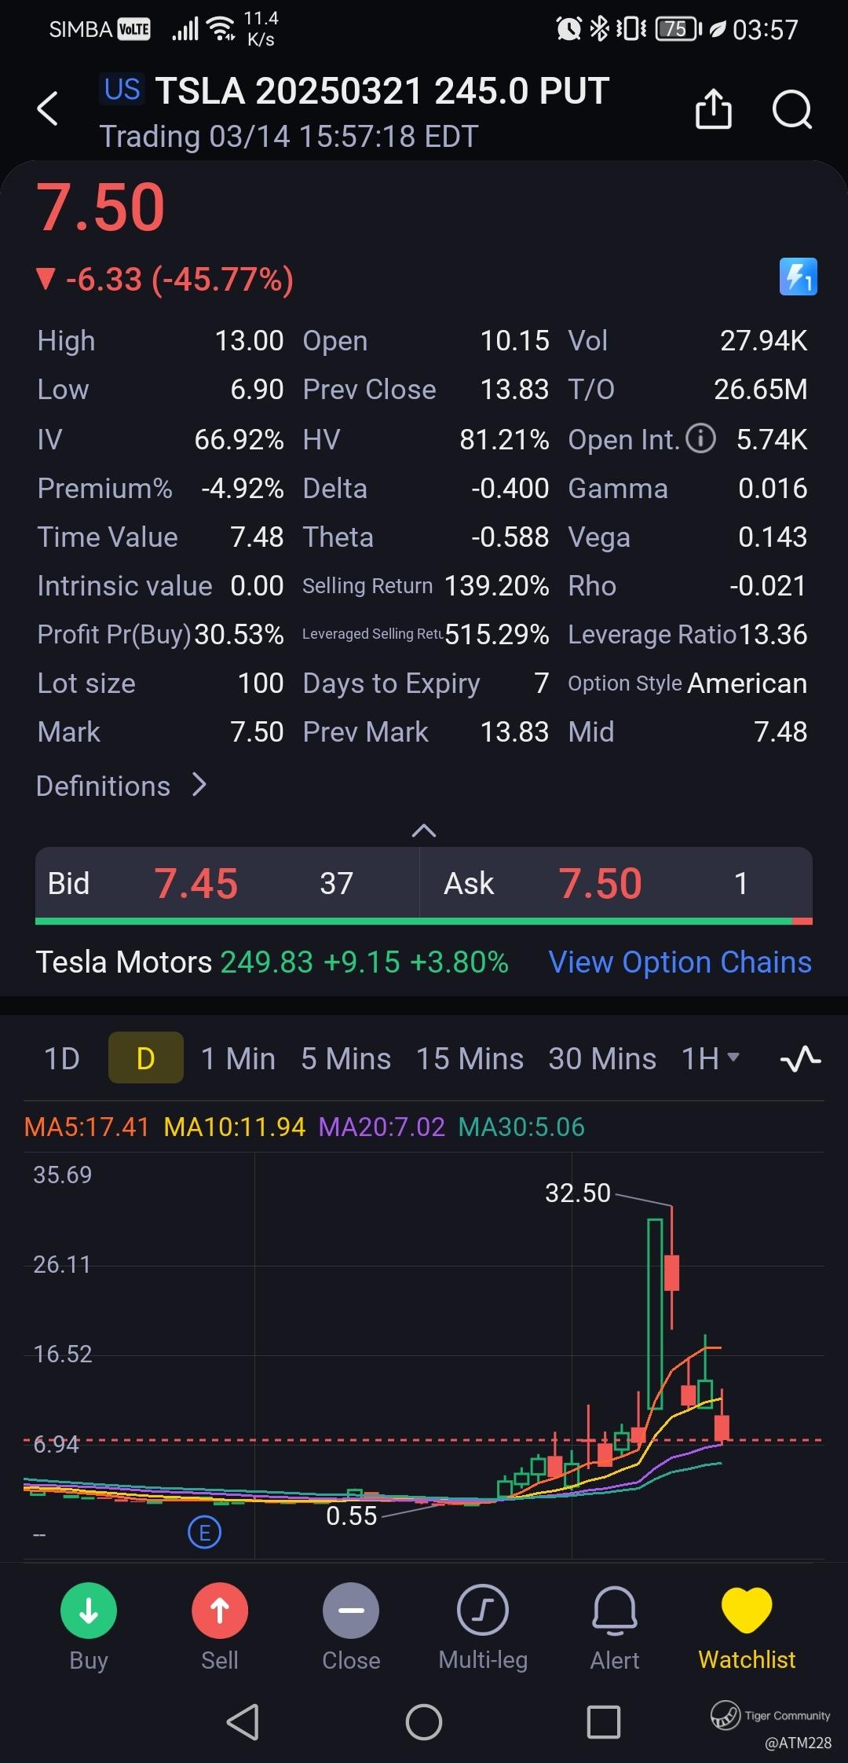Viewport: 848px width, 1763px height.
Task: Open chart indicator settings icon
Action: 800,1060
